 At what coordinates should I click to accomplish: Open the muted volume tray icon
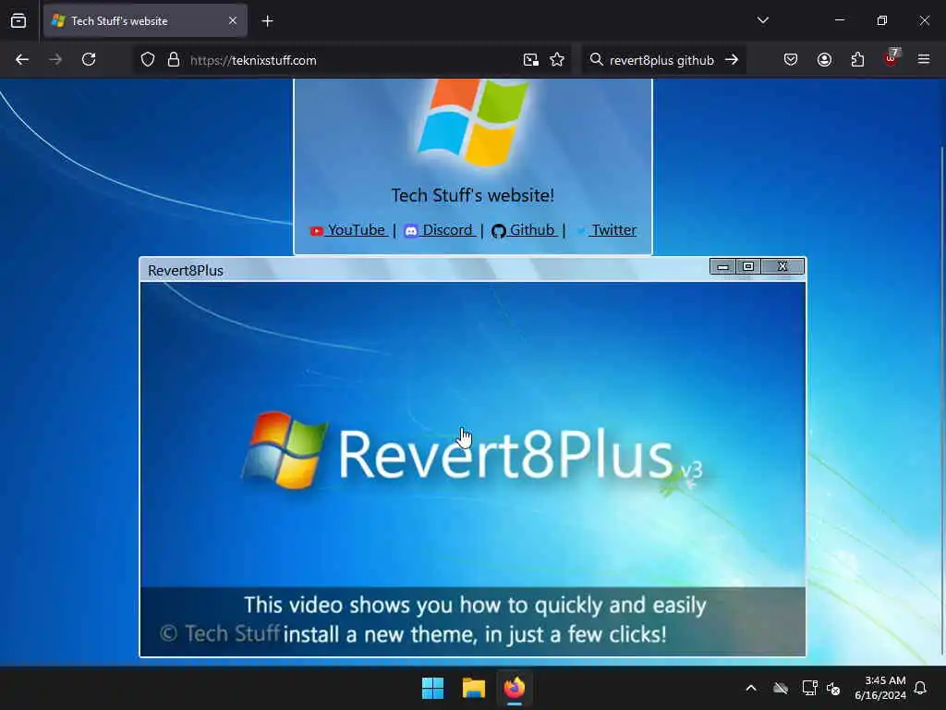tap(833, 688)
